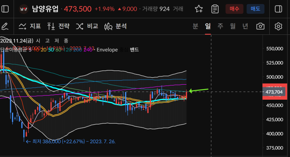Switch to 월 monthly chart tab
This screenshot has width=290, height=157.
tap(233, 26)
